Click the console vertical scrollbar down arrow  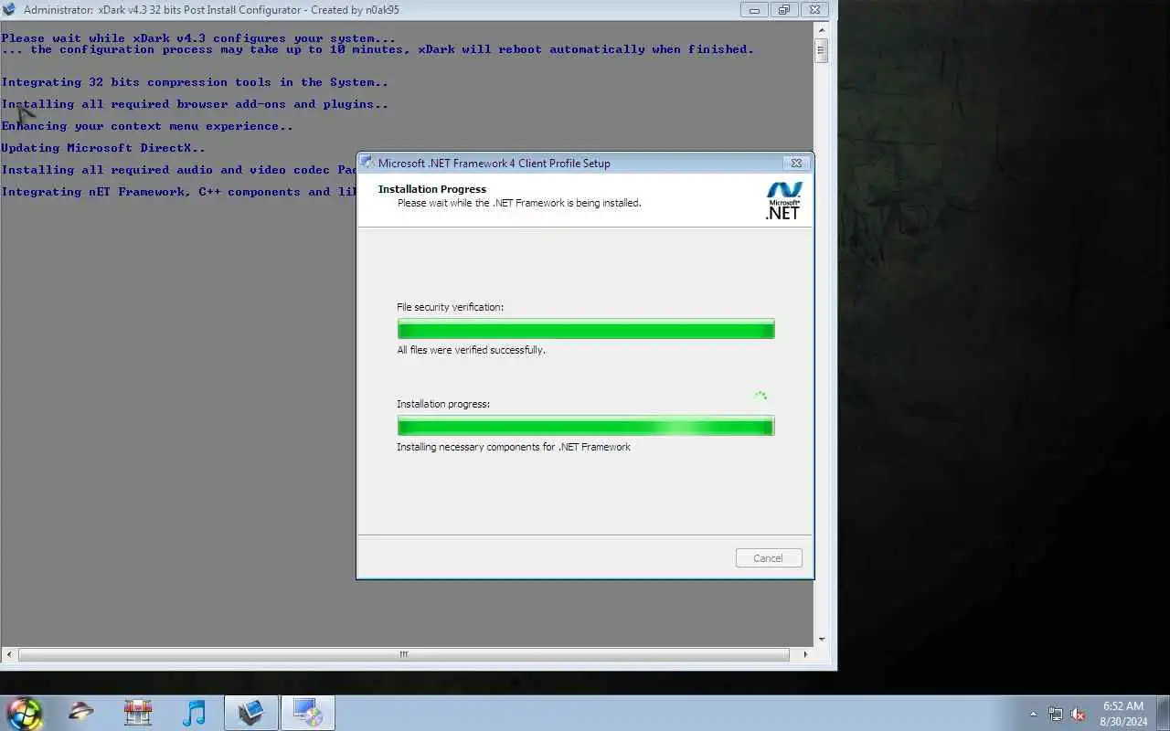[822, 640]
